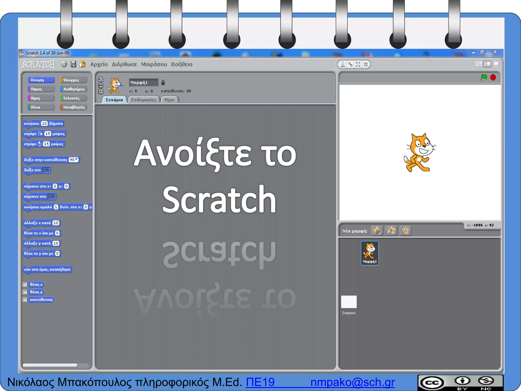This screenshot has width=521, height=391.
Task: Choose new sprite from file folder icon
Action: [391, 231]
